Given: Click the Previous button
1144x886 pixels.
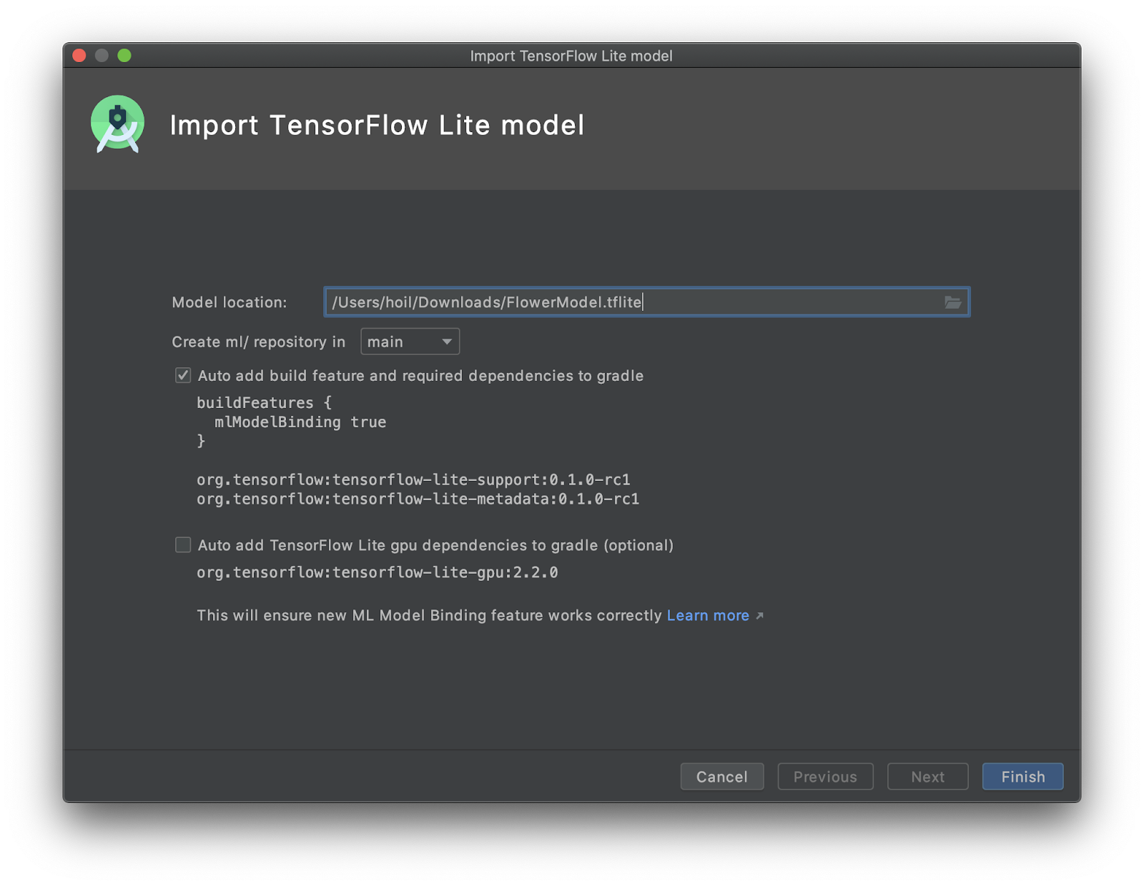Looking at the screenshot, I should coord(825,777).
